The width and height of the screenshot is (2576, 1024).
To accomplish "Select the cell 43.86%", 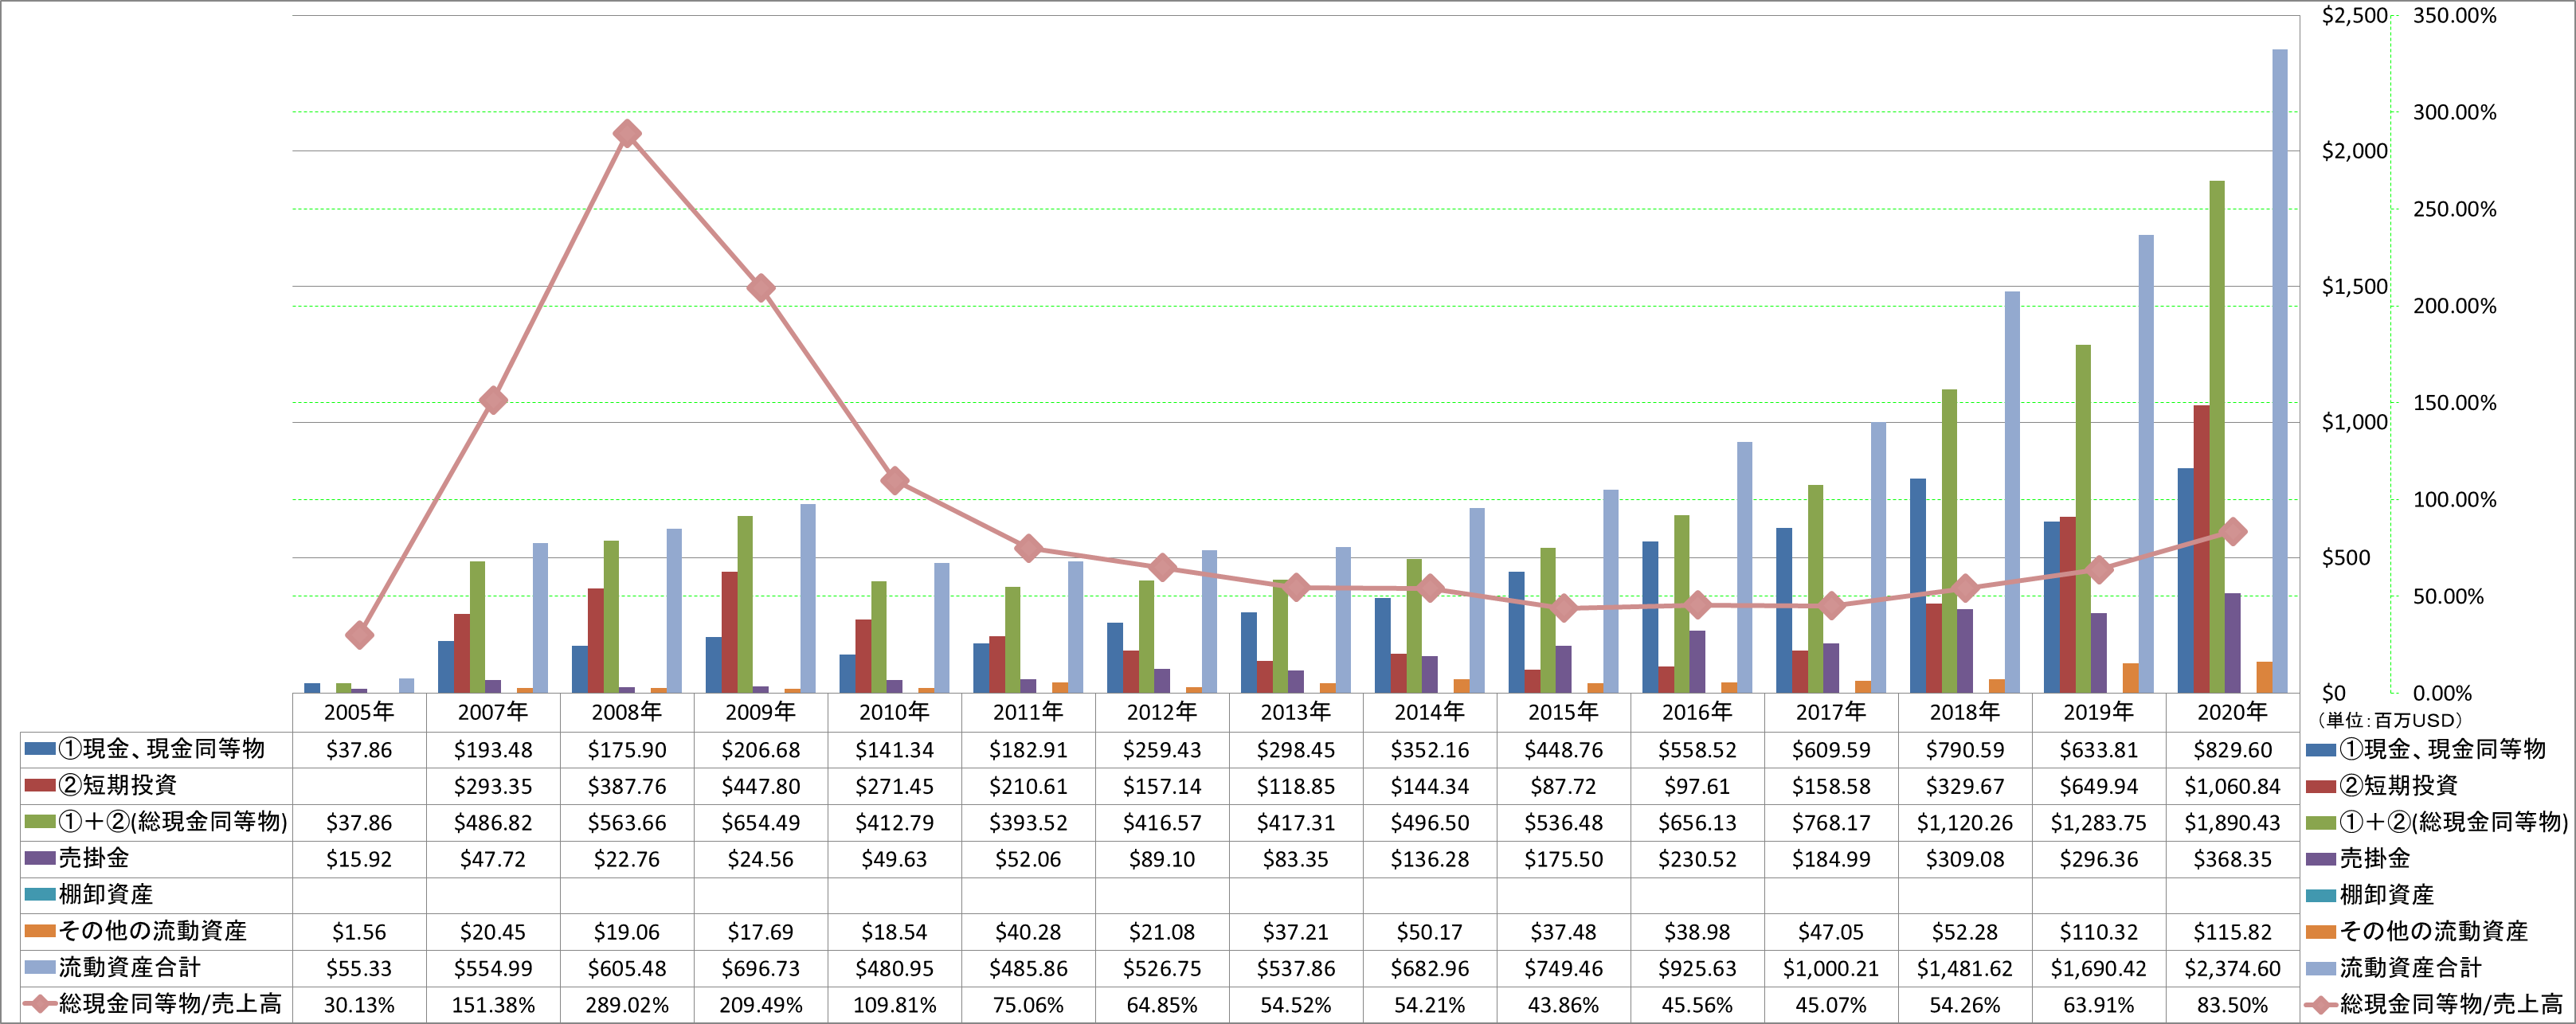I will coord(1564,1005).
